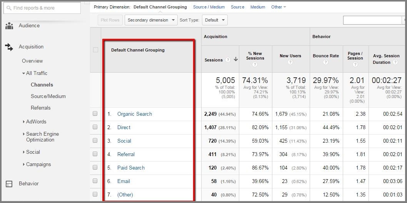The width and height of the screenshot is (407, 203).
Task: Open the Paid Search channel link
Action: coord(131,168)
